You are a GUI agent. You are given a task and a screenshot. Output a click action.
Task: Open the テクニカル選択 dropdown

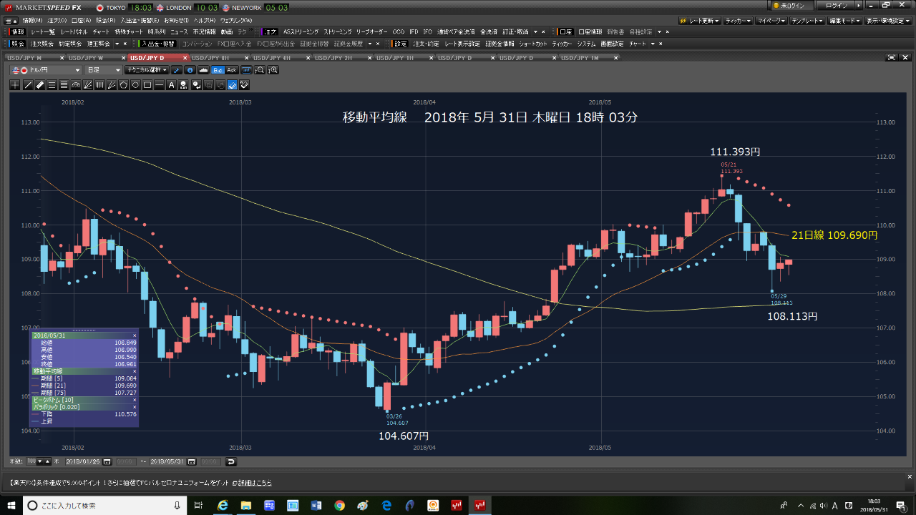146,70
